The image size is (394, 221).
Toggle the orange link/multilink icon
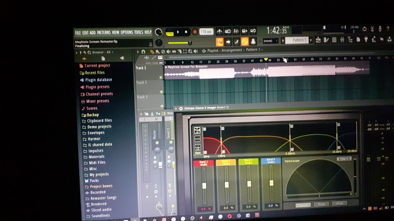245,41
